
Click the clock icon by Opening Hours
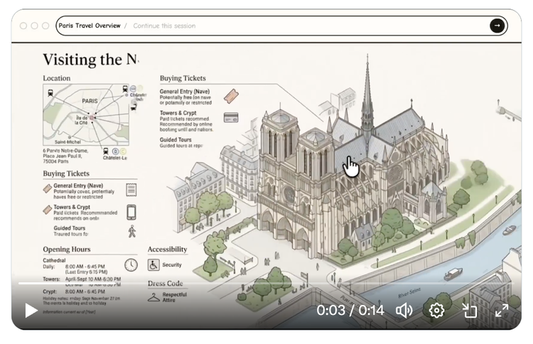(x=131, y=264)
